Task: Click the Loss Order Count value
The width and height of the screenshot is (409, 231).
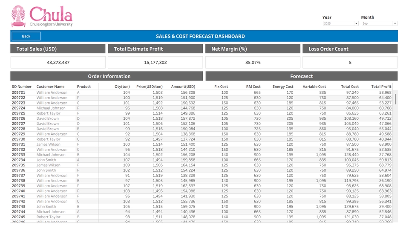Action: (x=350, y=63)
